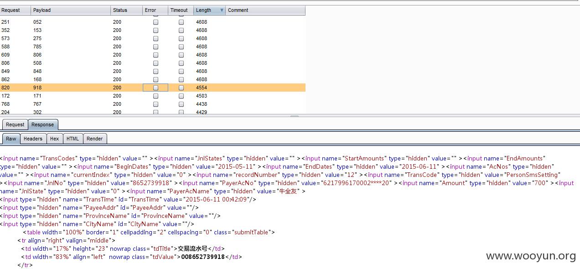Click payload 918 in the highlighted row
The height and width of the screenshot is (269, 580).
point(37,88)
